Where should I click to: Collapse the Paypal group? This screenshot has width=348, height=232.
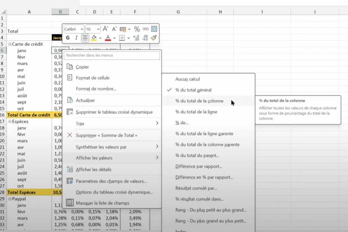pos(10,199)
